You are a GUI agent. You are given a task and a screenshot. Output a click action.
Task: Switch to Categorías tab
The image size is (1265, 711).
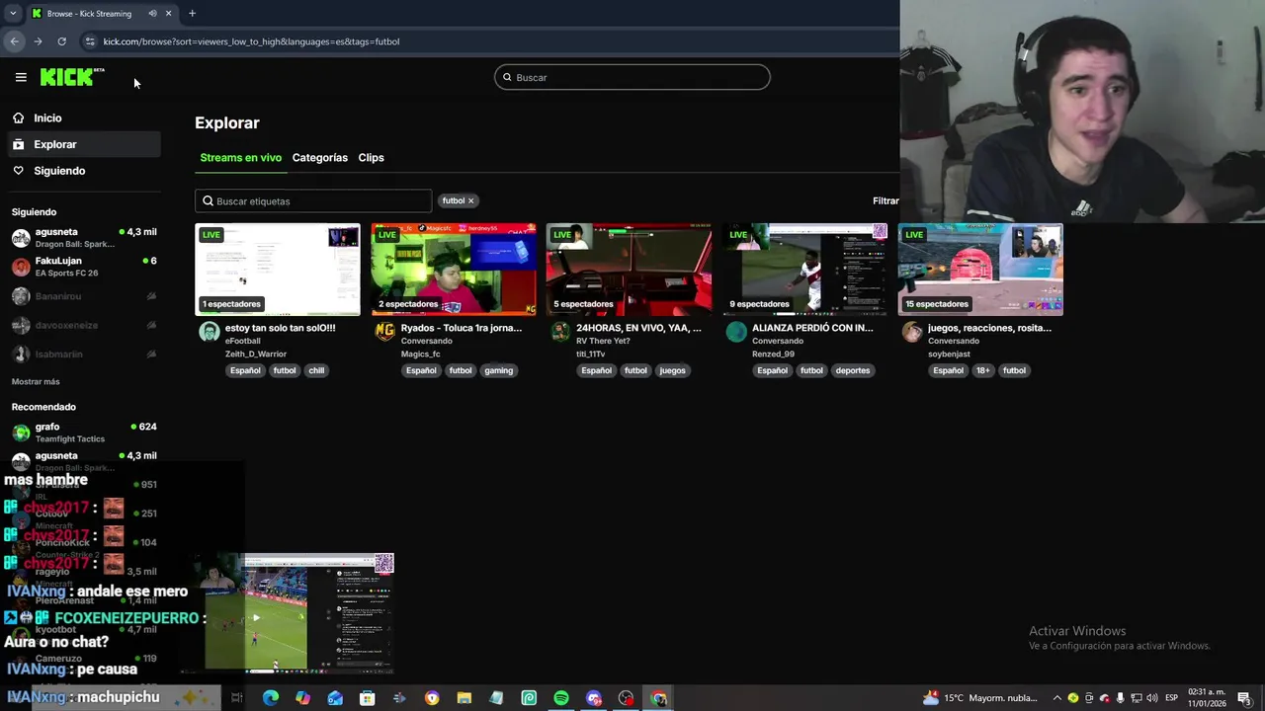point(319,158)
